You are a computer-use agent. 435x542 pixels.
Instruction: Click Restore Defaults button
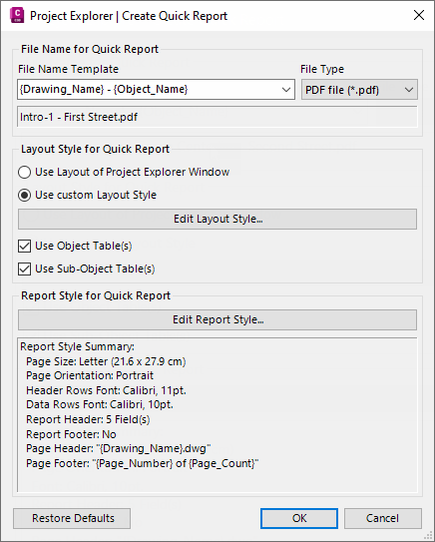72,518
